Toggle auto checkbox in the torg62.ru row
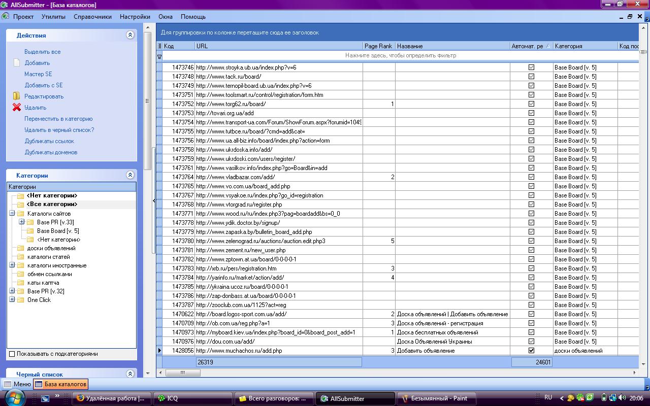650x406 pixels. tap(531, 104)
